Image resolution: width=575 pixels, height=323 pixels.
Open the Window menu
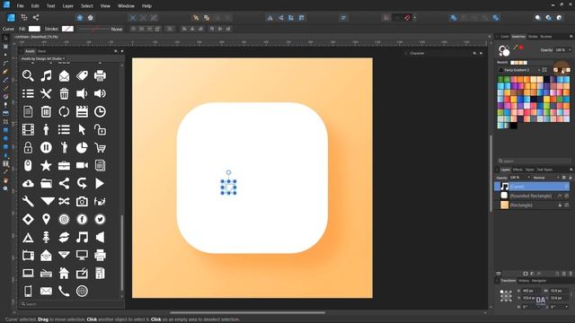(126, 6)
